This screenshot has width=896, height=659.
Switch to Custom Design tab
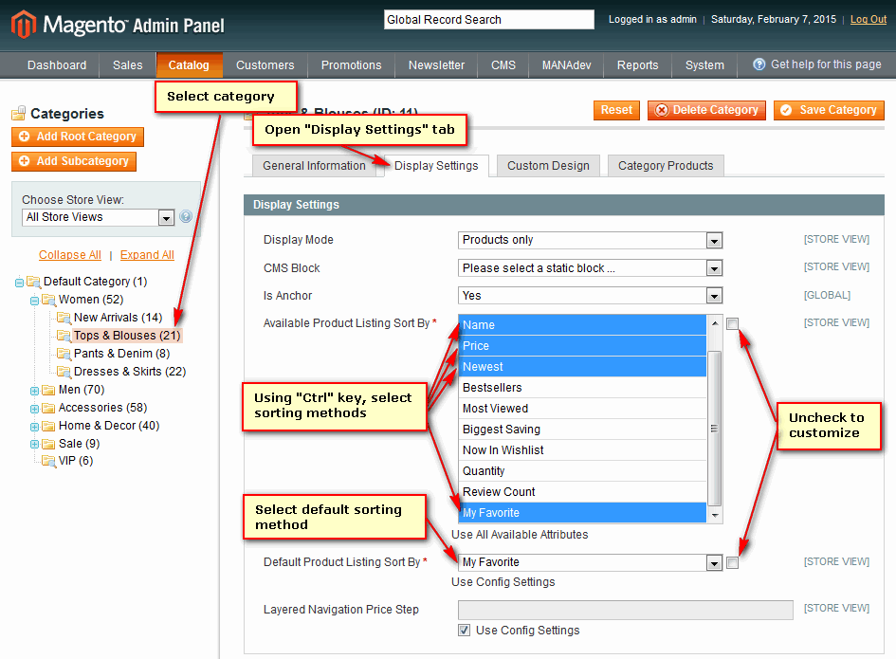click(x=548, y=166)
